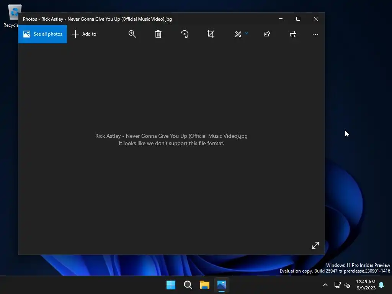392x294 pixels.
Task: Select the Photos app taskbar icon
Action: (x=222, y=285)
